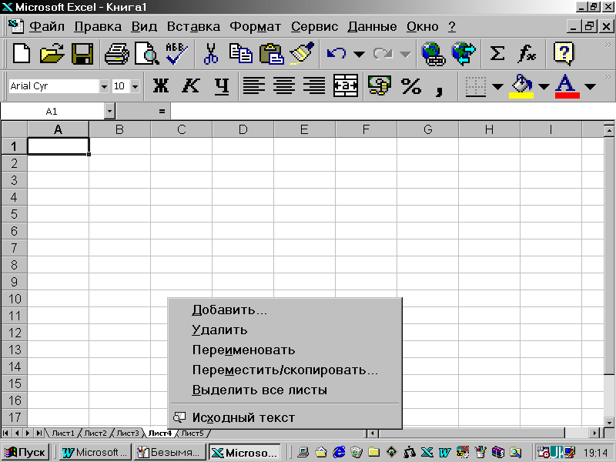Open the Вставка menu

[x=193, y=26]
